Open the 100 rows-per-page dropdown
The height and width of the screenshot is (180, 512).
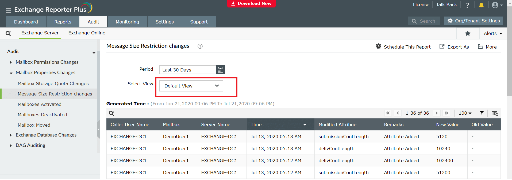[x=465, y=113]
